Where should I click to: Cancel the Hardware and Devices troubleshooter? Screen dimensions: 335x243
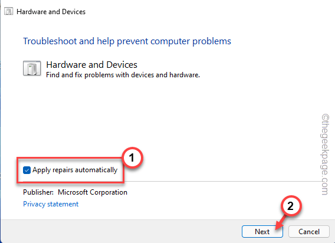[308, 231]
